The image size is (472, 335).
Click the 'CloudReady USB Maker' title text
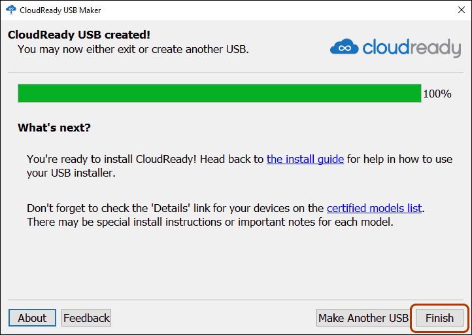click(x=60, y=10)
